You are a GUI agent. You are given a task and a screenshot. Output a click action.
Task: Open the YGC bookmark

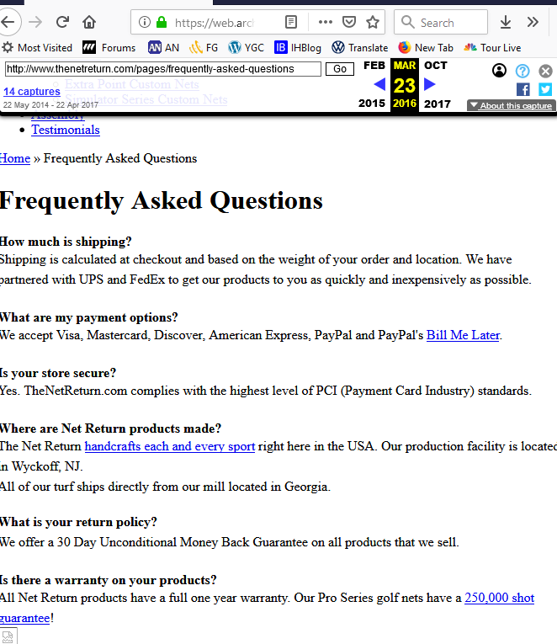pyautogui.click(x=246, y=48)
